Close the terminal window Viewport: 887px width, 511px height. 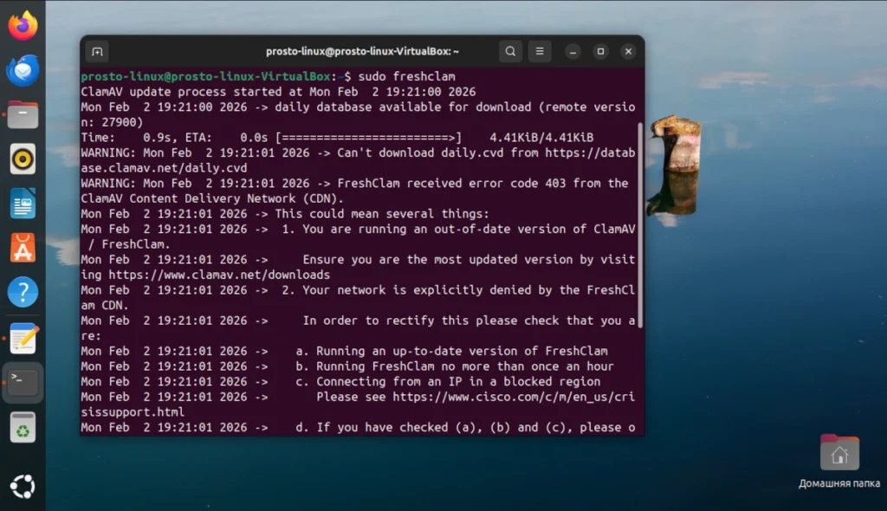coord(629,51)
